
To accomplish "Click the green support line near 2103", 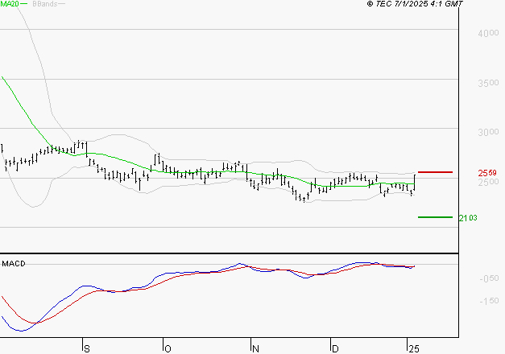I will (x=435, y=216).
